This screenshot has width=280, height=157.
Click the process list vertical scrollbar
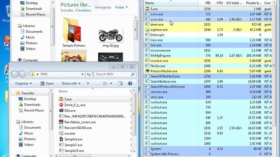[x=274, y=66]
